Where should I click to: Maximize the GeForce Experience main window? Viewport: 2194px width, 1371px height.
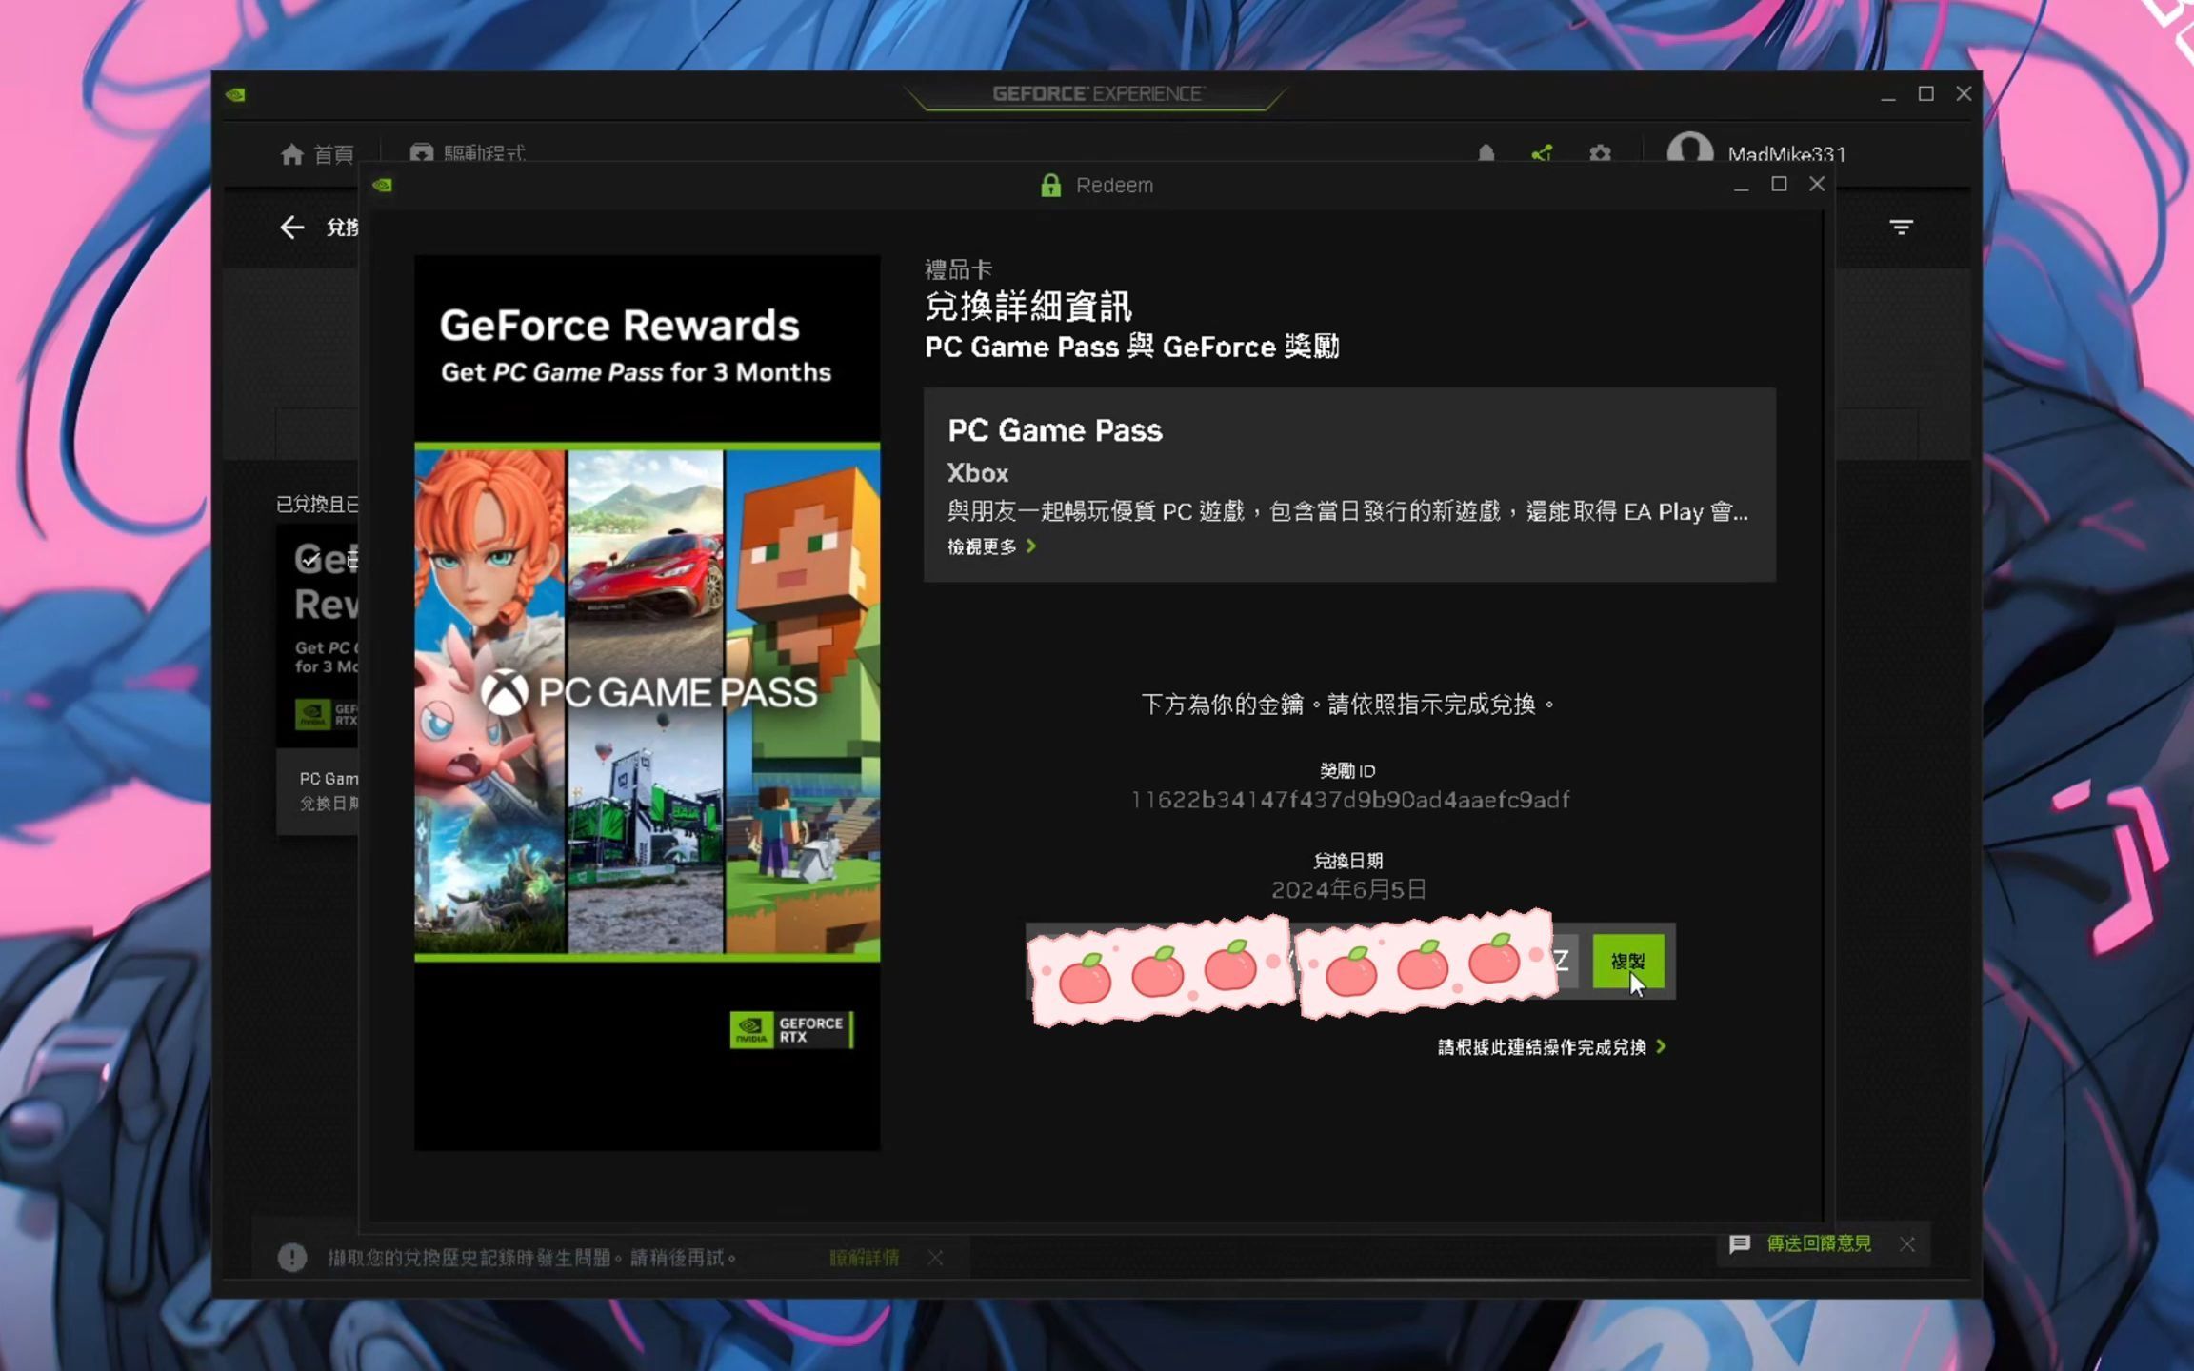pyautogui.click(x=1925, y=93)
